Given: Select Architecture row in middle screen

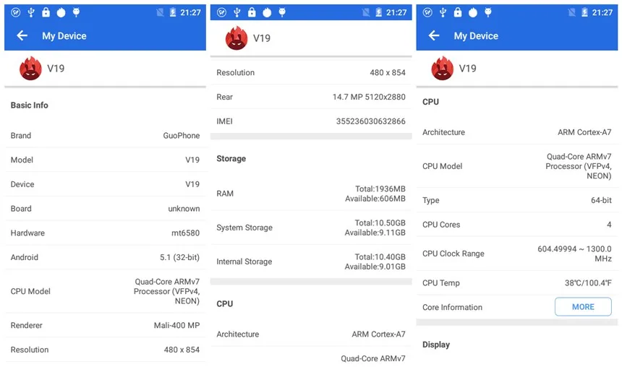Looking at the screenshot, I should tap(311, 334).
